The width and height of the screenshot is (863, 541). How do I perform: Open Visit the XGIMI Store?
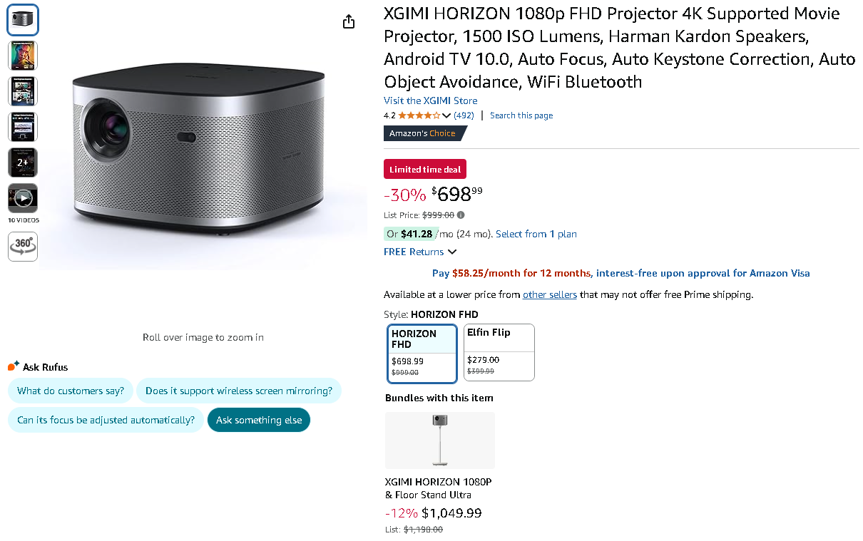coord(430,101)
